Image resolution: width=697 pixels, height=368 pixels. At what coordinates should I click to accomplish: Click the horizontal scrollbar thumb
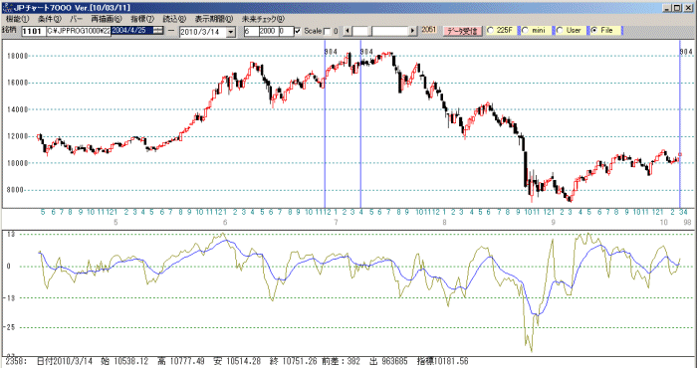(361, 31)
